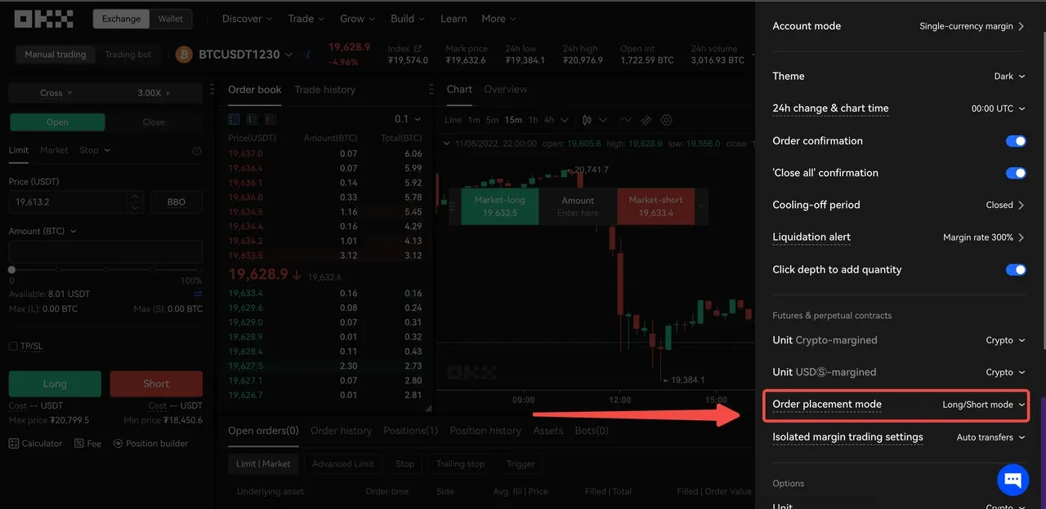Screen dimensions: 1046x509
Task: Open the Trade menu
Action: pos(306,18)
